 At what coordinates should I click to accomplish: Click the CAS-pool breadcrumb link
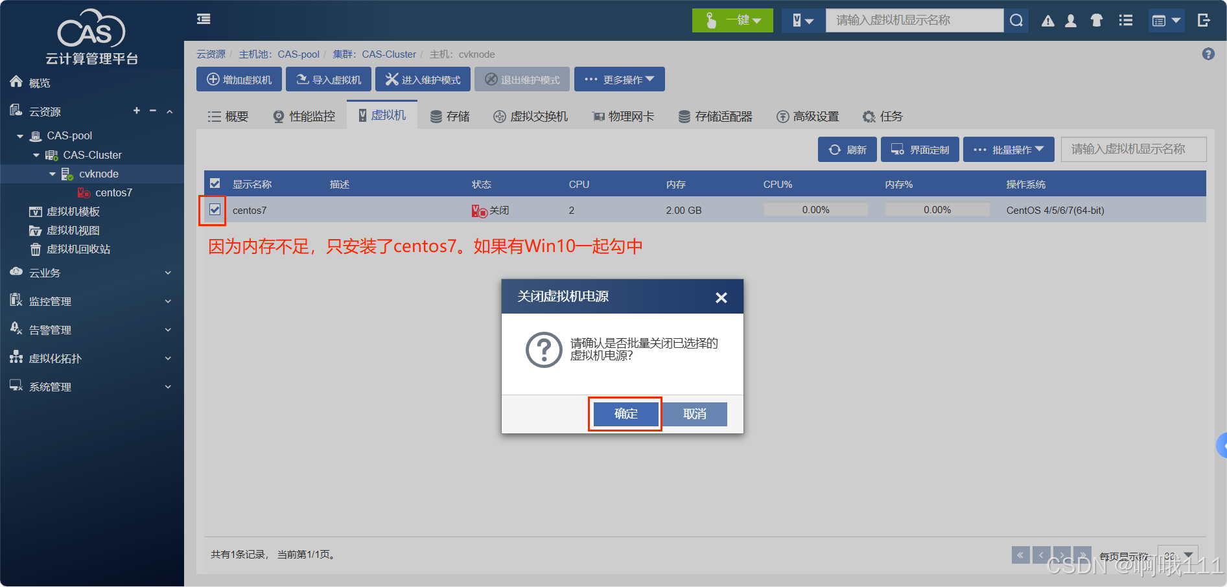[x=298, y=54]
